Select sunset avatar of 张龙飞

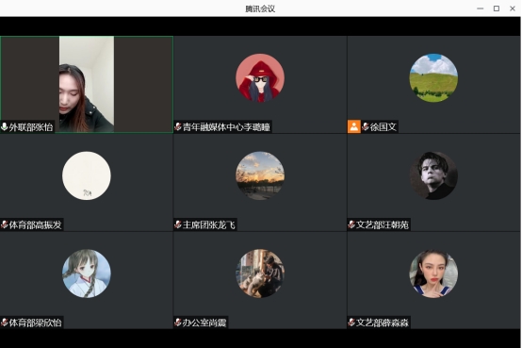[x=260, y=175]
